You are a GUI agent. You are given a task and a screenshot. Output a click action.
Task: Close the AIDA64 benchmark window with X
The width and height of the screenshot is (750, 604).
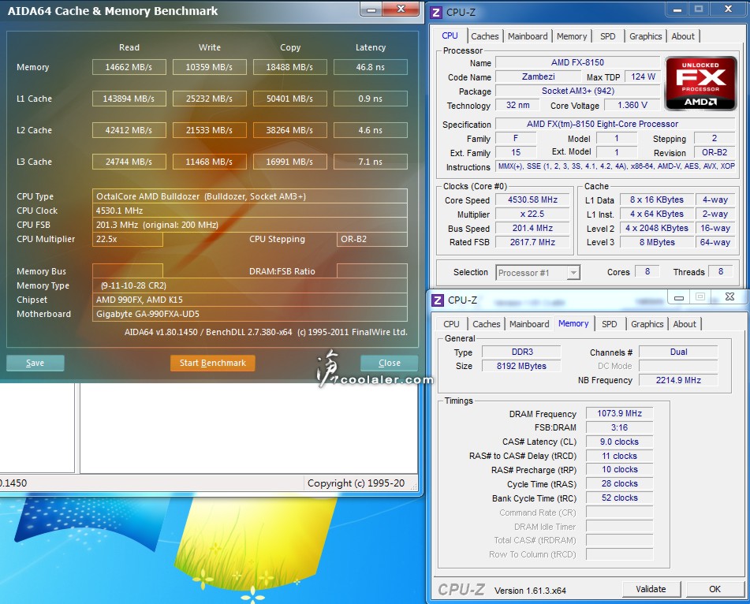point(401,9)
